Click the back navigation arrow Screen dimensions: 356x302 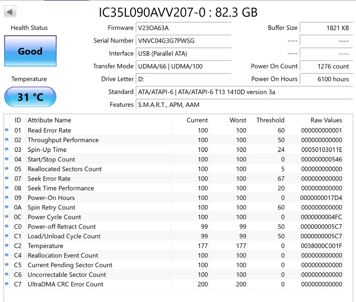(10, 11)
